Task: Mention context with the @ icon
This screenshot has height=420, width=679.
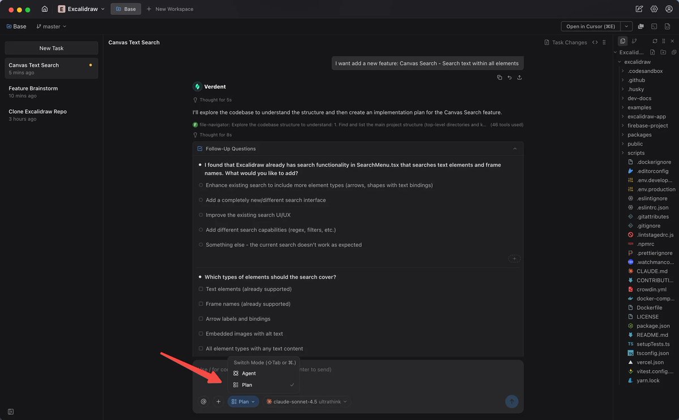Action: pyautogui.click(x=203, y=401)
